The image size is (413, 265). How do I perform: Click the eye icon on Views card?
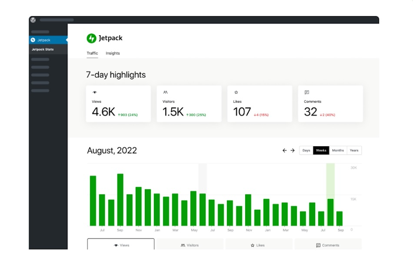pos(95,92)
